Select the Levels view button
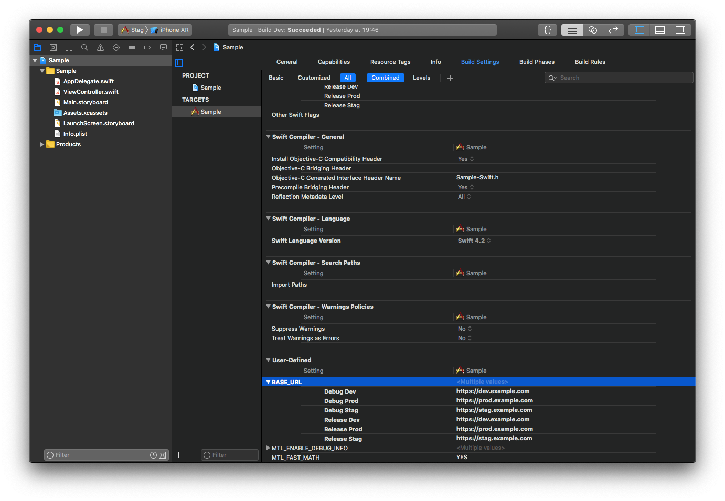The height and width of the screenshot is (501, 725). coord(421,78)
